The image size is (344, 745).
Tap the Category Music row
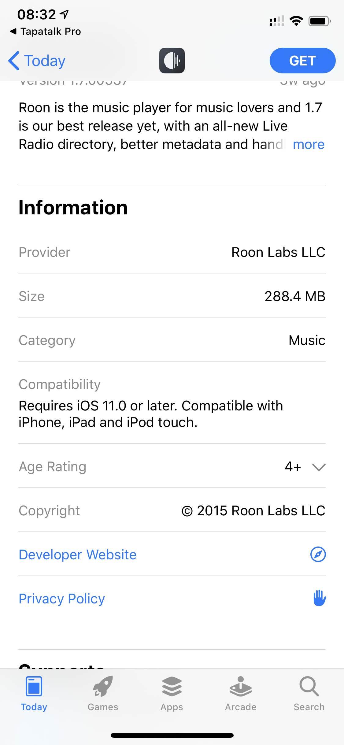coord(172,340)
